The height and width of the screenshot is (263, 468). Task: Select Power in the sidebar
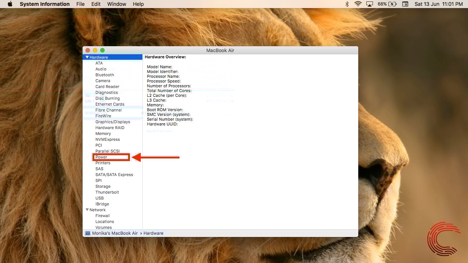coord(101,157)
